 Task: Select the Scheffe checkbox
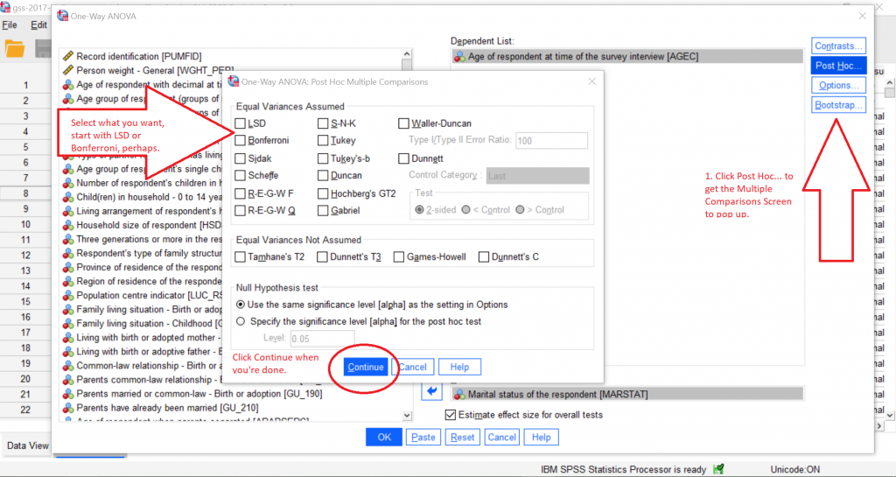coord(240,175)
